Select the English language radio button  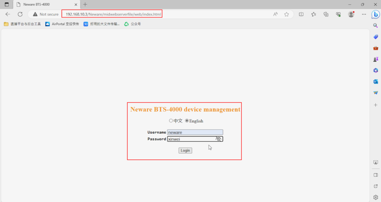coord(187,121)
